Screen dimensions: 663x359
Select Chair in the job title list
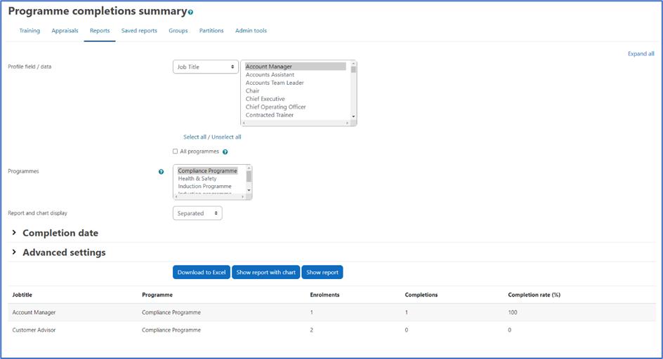[295, 91]
